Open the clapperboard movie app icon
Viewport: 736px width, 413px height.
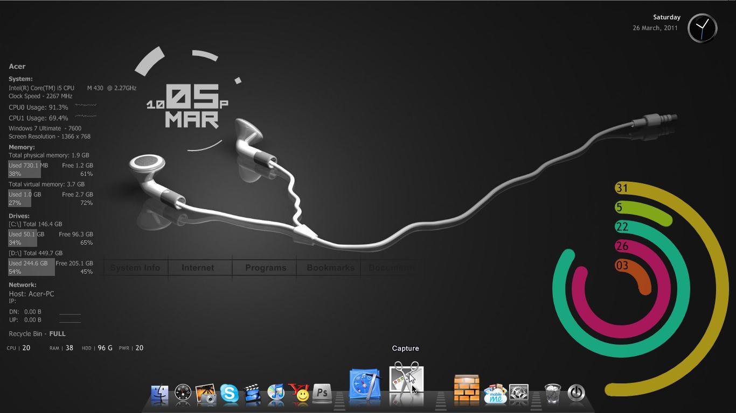(252, 394)
